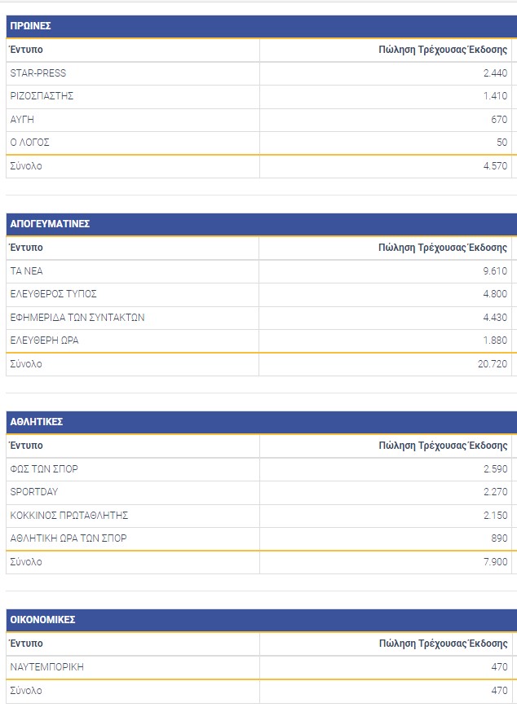Open the ΑΥΓΗ newspaper entry
The width and height of the screenshot is (517, 725).
click(x=22, y=120)
